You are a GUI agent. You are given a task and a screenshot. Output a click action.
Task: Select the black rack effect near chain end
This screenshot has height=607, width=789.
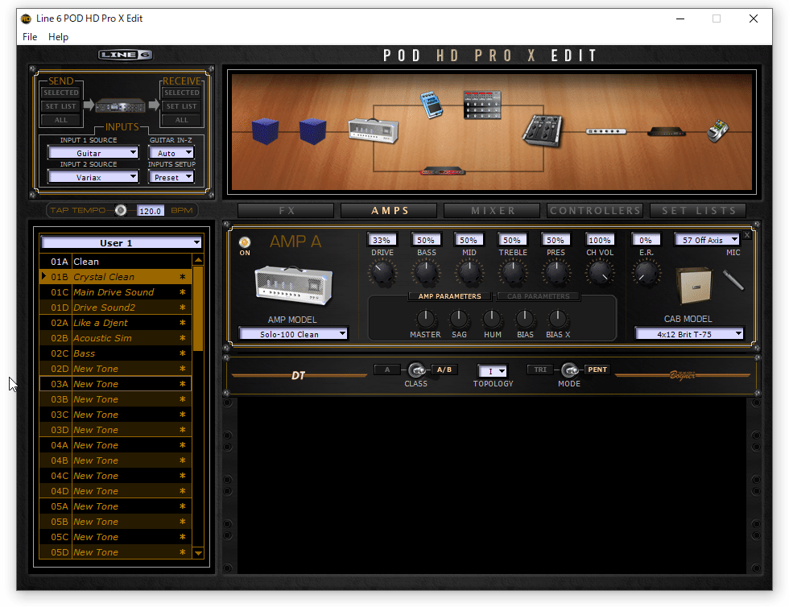click(x=667, y=132)
